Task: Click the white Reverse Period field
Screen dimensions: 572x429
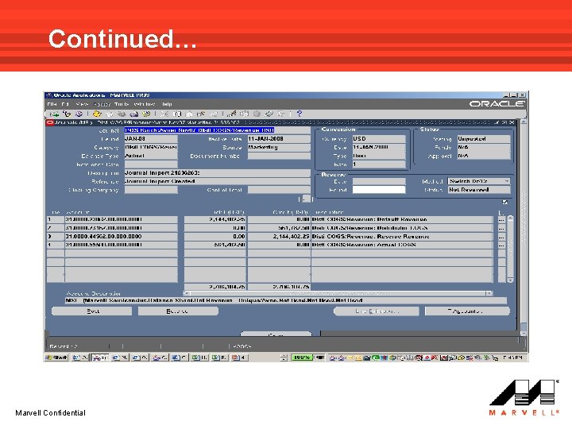Action: pos(379,190)
